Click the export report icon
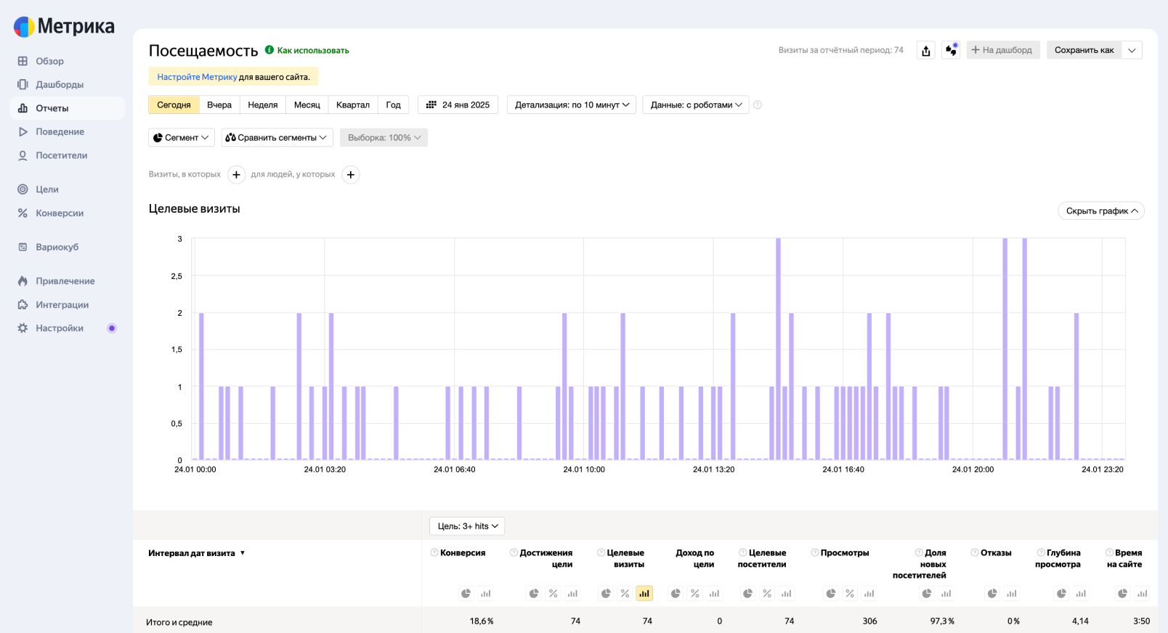 926,50
